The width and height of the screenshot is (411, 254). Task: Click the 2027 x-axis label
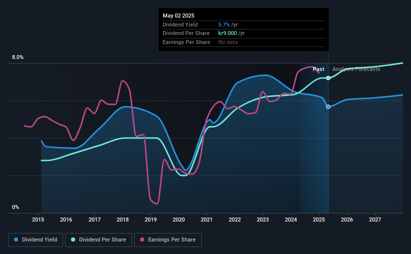(x=375, y=219)
